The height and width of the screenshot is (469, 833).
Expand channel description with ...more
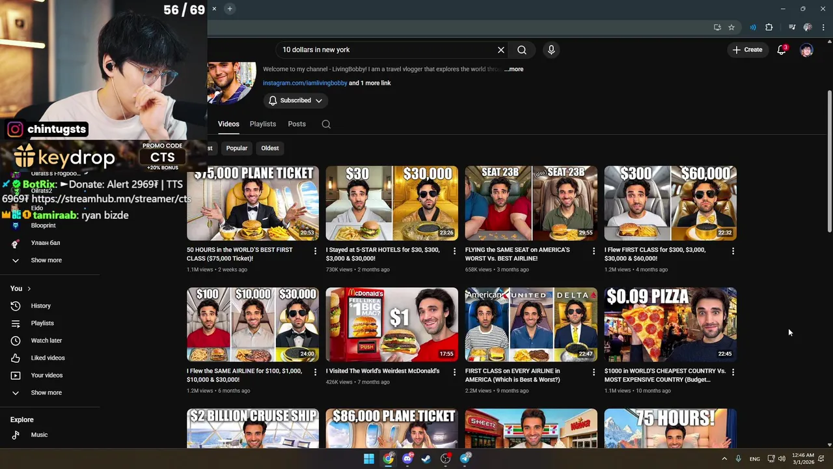click(513, 69)
